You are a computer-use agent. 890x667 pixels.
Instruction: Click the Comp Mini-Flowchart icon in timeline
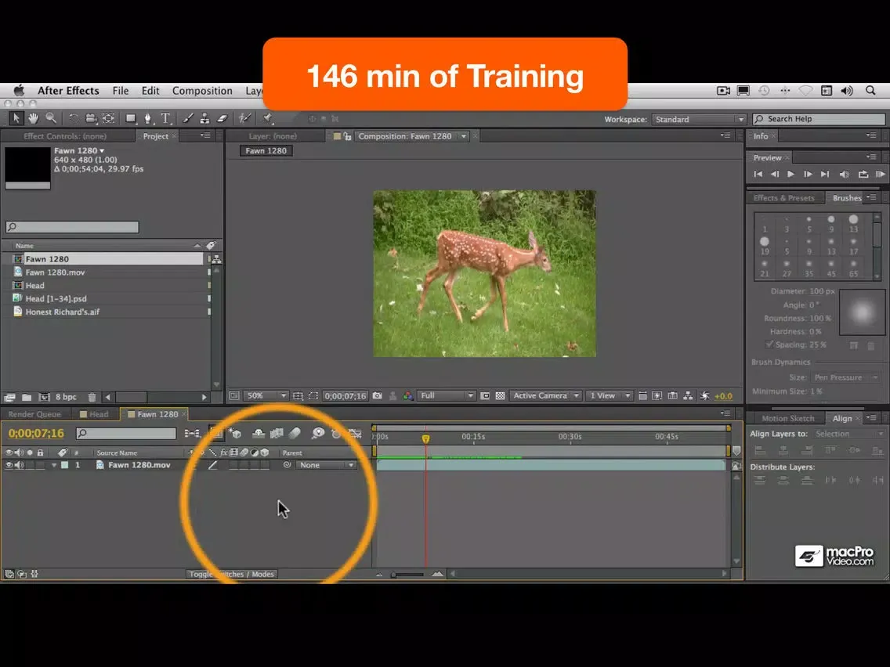pos(192,434)
